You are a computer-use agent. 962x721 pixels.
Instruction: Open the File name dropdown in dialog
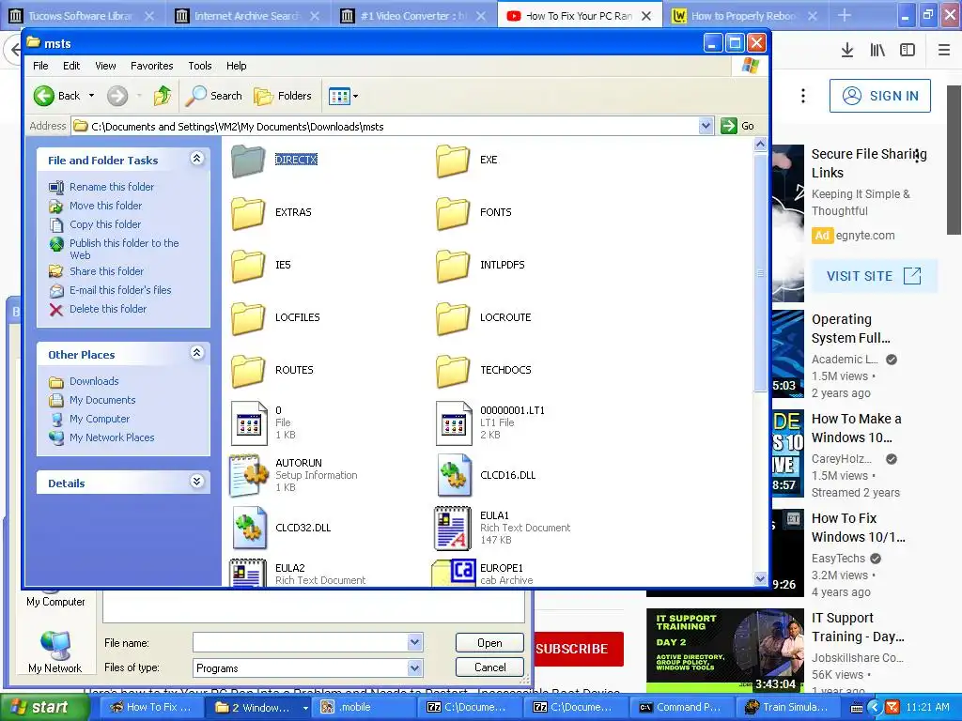(414, 642)
